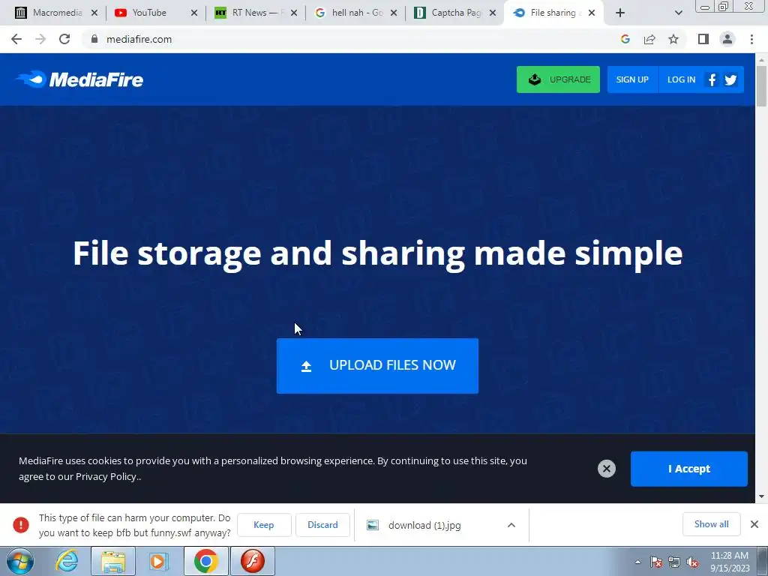
Task: Click UPLOAD FILES NOW button
Action: pos(377,365)
